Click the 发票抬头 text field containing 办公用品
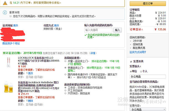169x111 pixels. click(148, 77)
